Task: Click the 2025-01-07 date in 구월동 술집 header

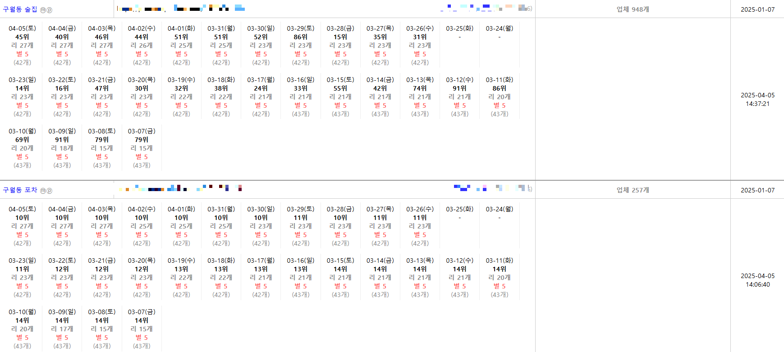Action: click(x=758, y=9)
